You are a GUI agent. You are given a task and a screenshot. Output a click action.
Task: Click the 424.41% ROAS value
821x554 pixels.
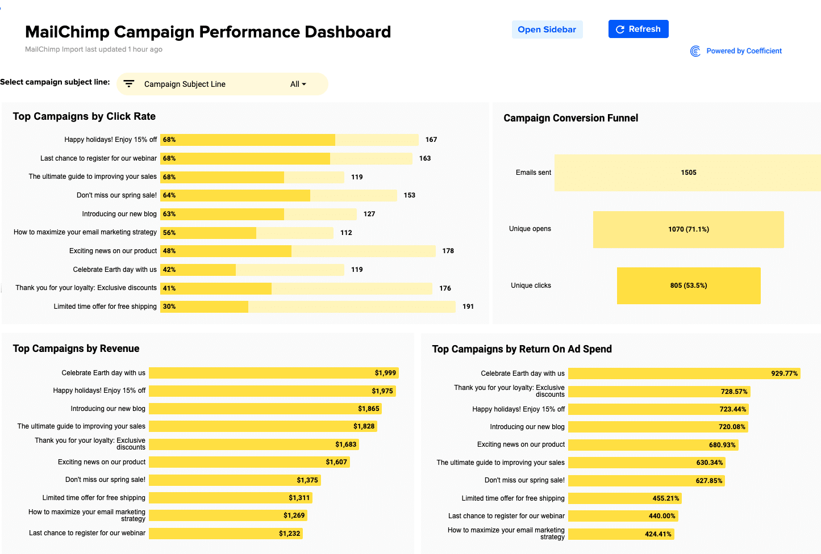[x=659, y=534]
